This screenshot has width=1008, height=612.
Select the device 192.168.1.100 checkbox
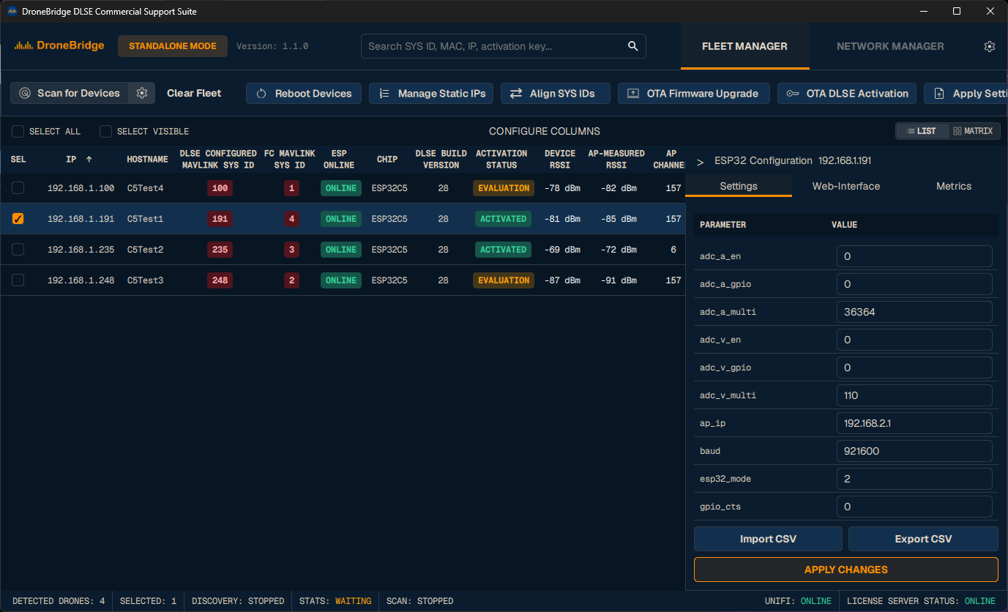[x=18, y=188]
